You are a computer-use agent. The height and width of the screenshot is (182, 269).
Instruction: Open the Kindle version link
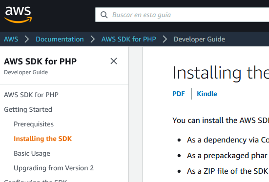207,94
